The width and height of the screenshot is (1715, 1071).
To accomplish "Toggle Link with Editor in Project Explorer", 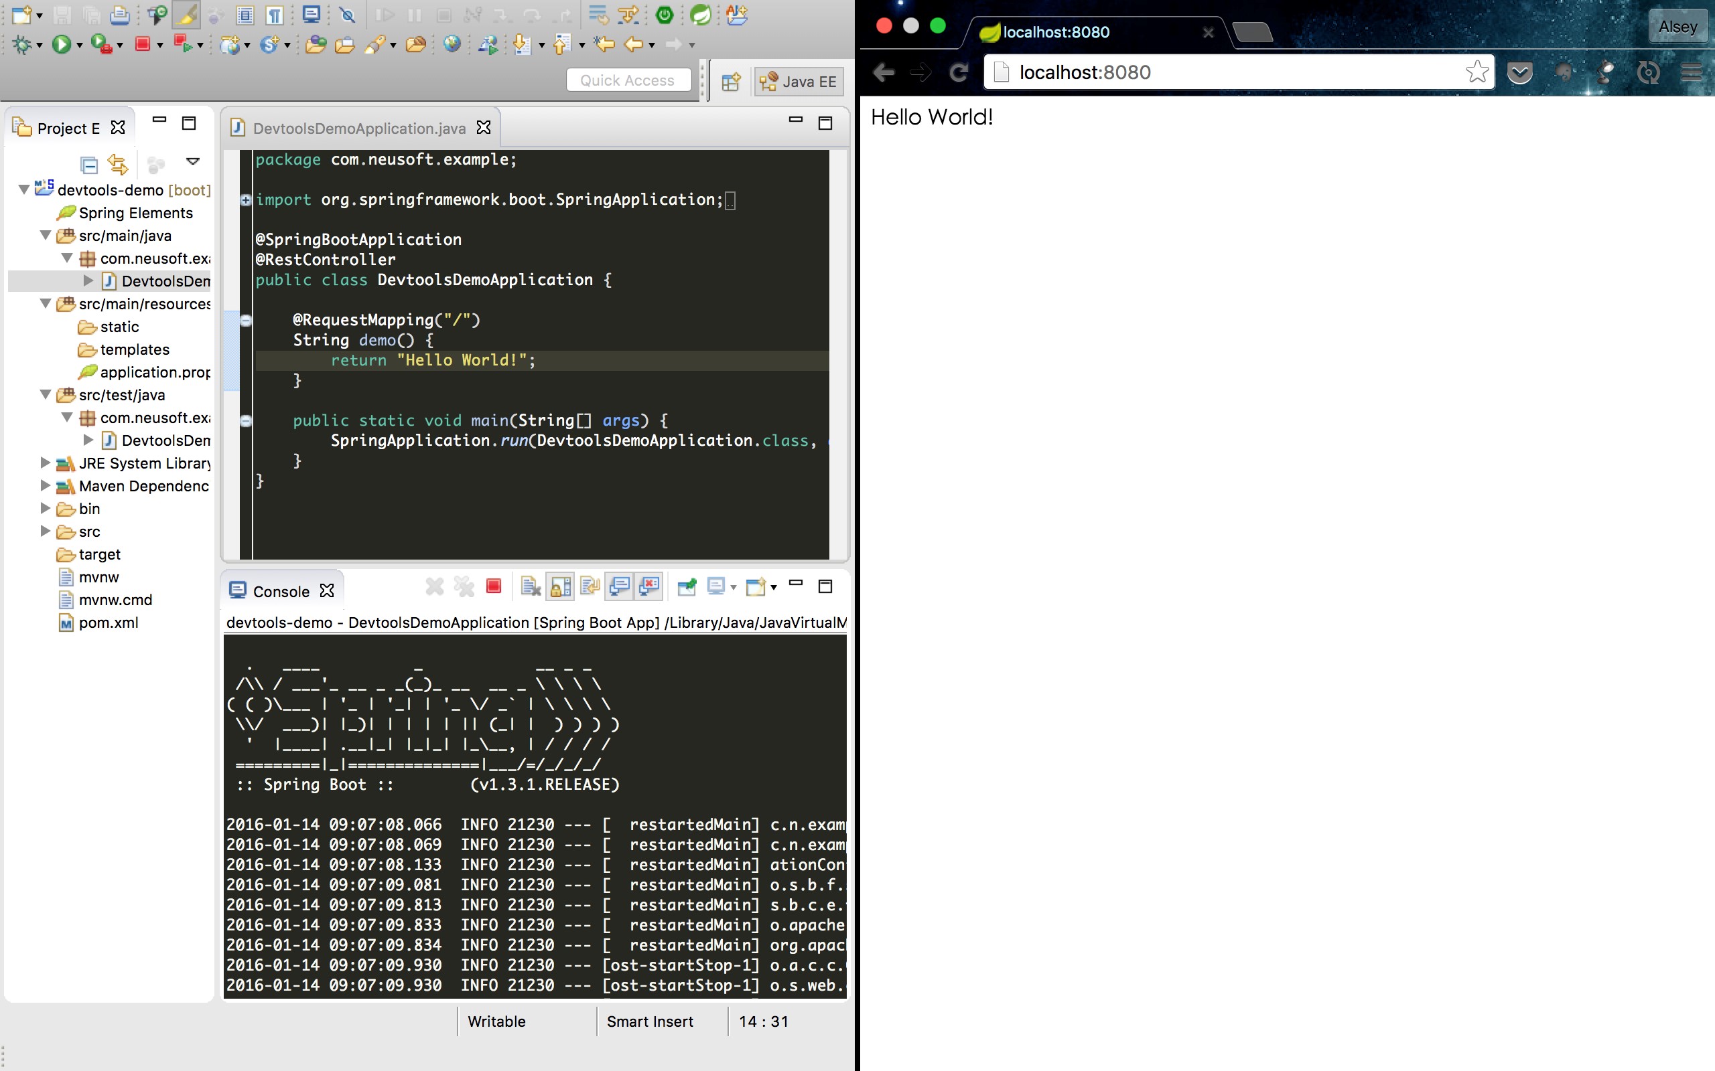I will coord(118,165).
